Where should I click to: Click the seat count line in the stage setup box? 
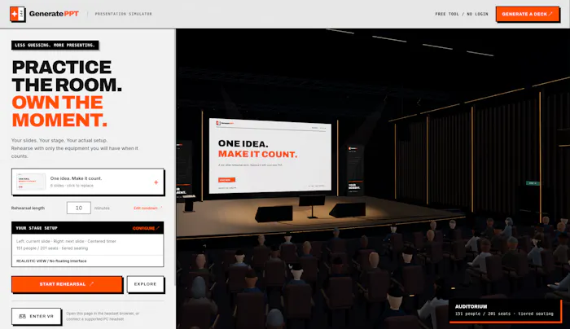[52, 248]
